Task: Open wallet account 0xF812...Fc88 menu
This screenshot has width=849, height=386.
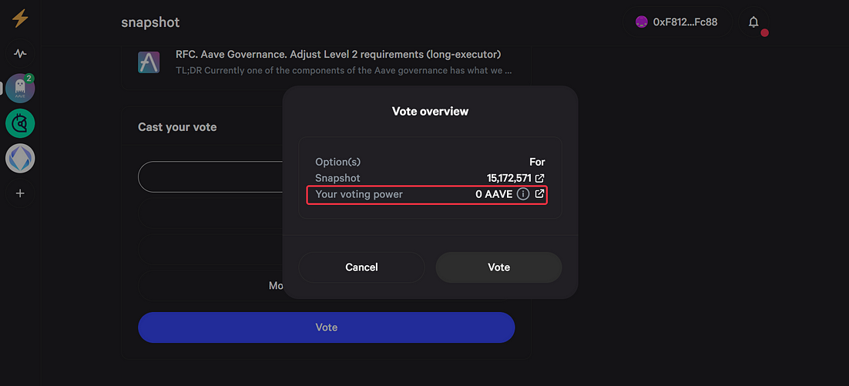Action: 677,22
